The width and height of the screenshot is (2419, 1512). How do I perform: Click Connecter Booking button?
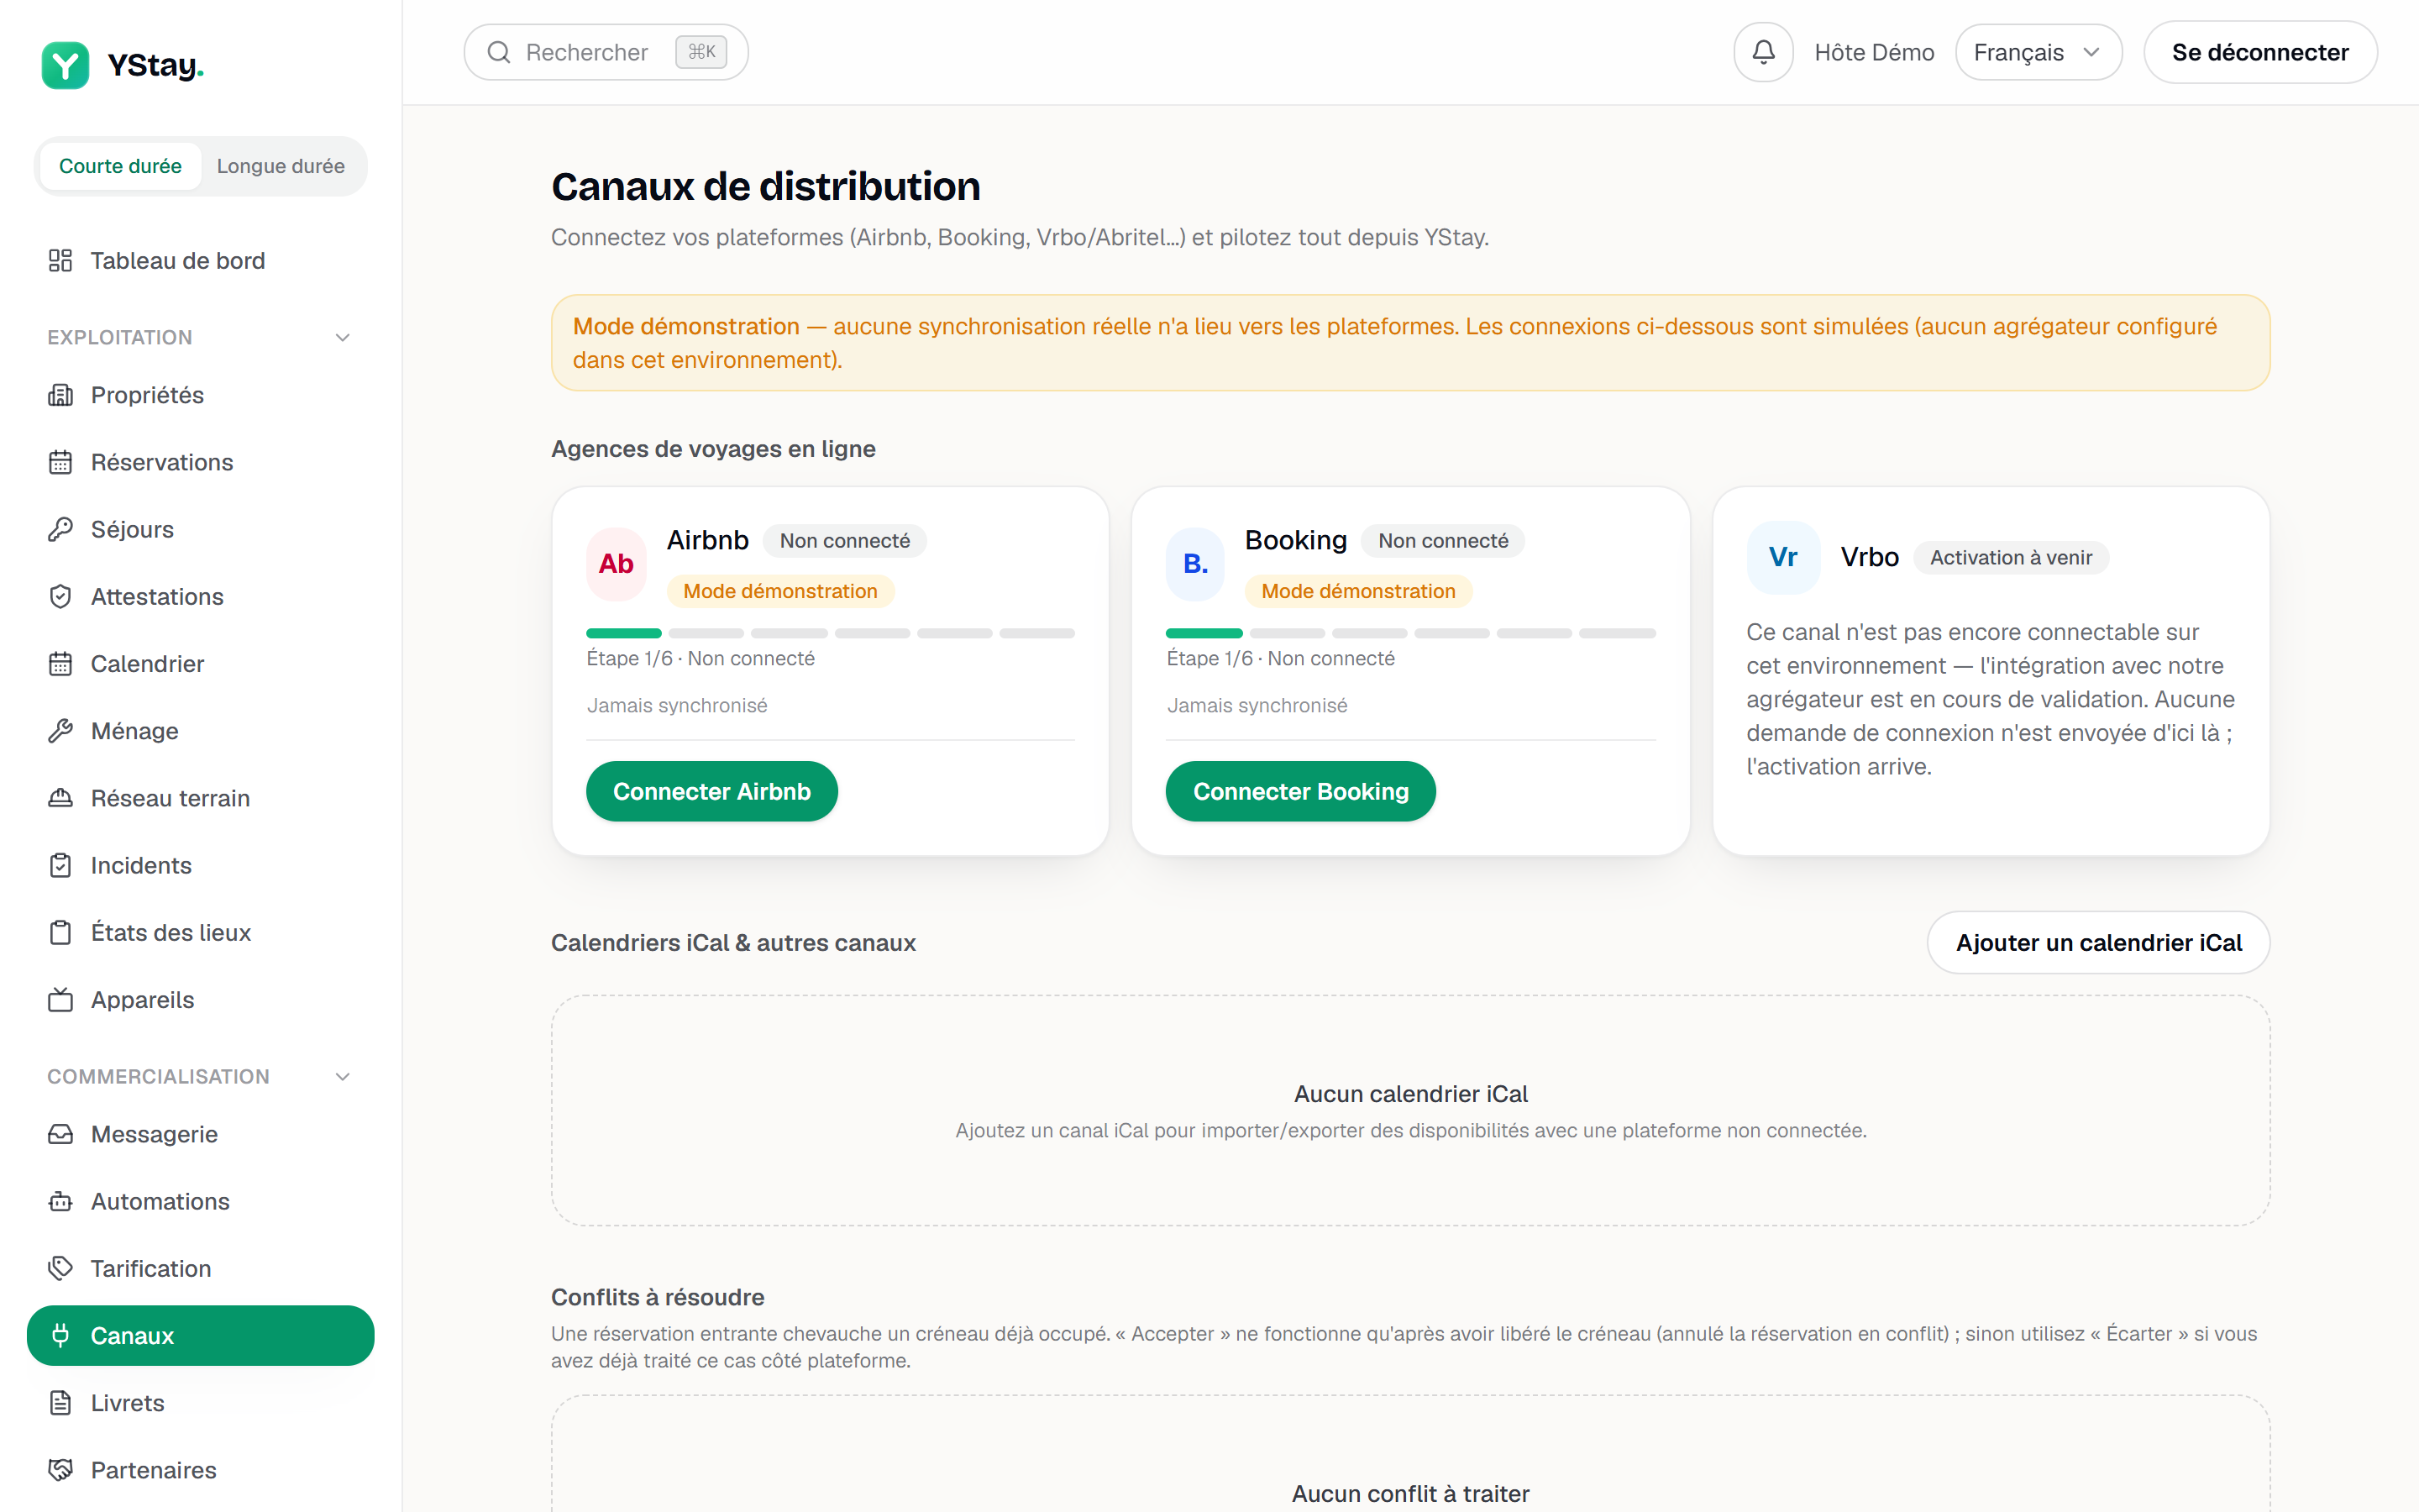click(x=1300, y=791)
